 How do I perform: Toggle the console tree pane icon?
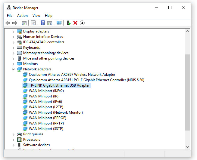(24, 23)
